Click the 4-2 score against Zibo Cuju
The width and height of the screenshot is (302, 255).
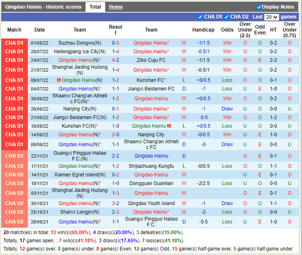coord(115,60)
